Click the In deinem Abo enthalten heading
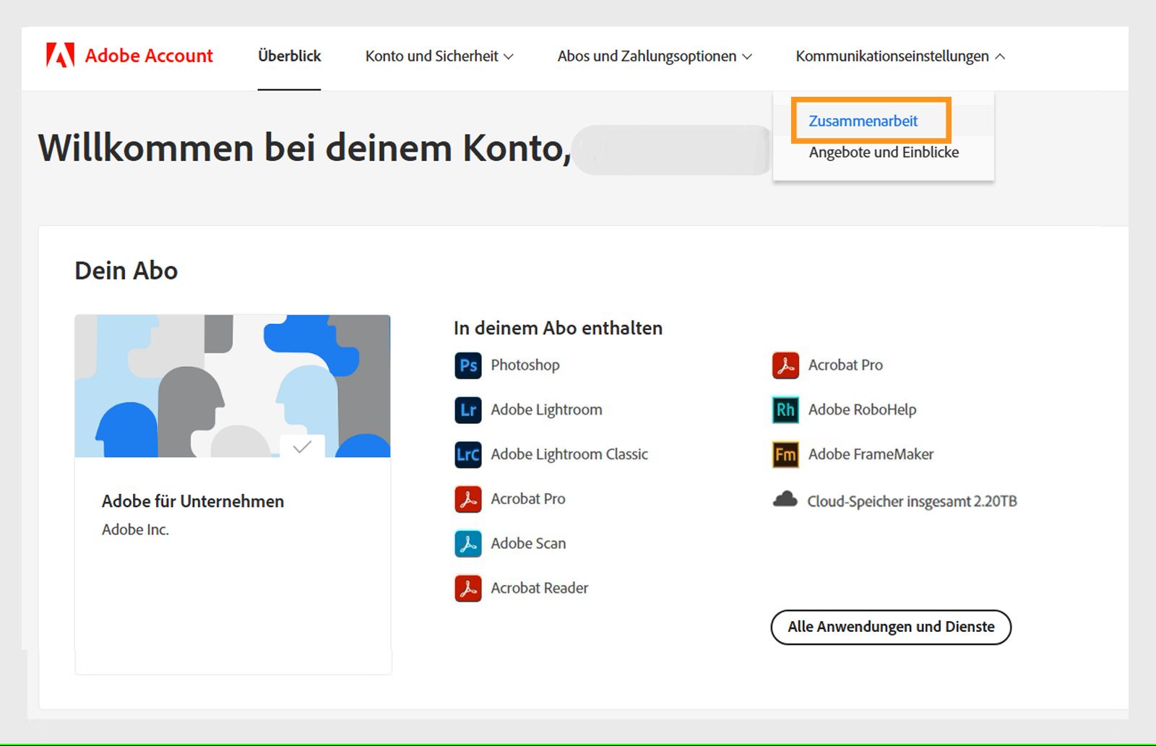 tap(558, 328)
